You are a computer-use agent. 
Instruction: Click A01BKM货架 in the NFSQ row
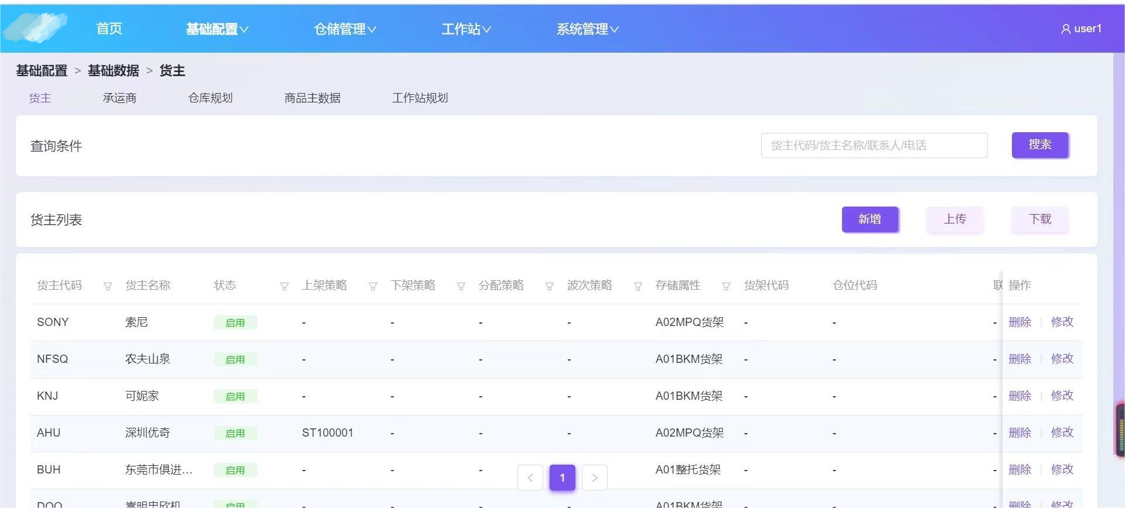point(689,359)
